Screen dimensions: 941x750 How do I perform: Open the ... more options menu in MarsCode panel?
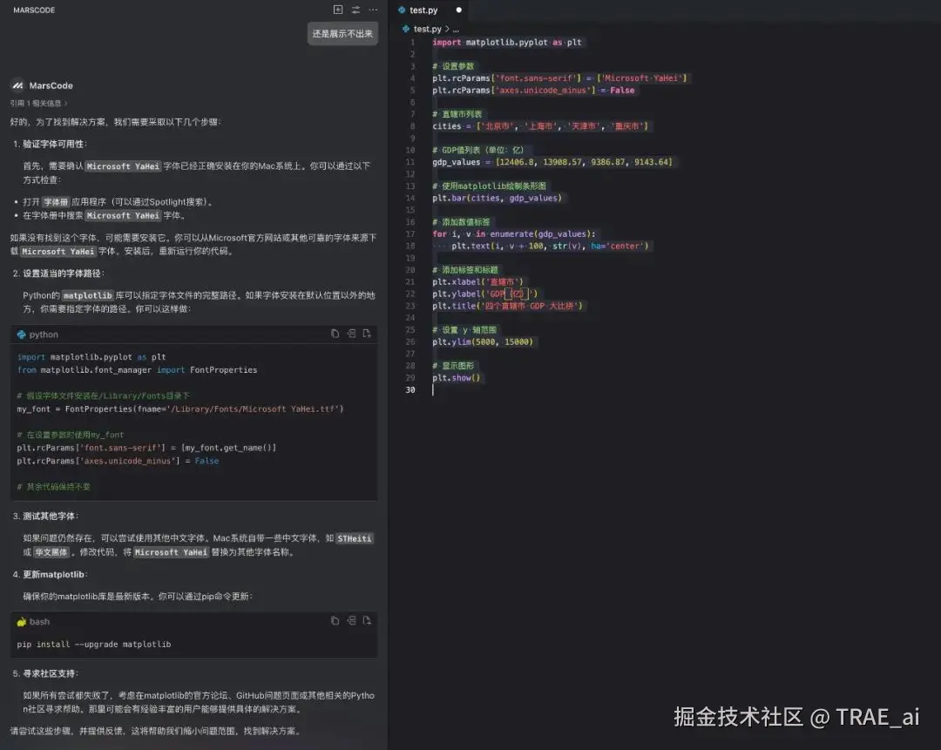[373, 10]
